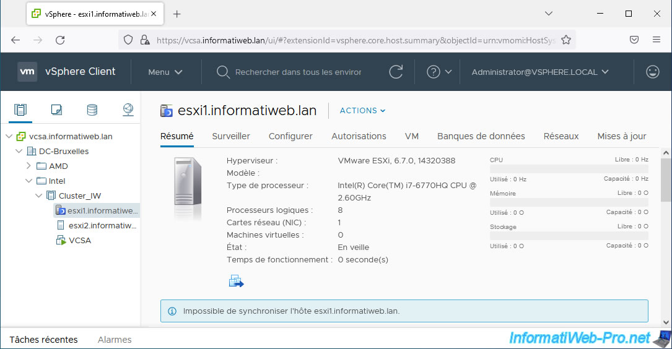Click the summary scrollbar up arrow
Image resolution: width=672 pixels, height=349 pixels.
(x=666, y=152)
